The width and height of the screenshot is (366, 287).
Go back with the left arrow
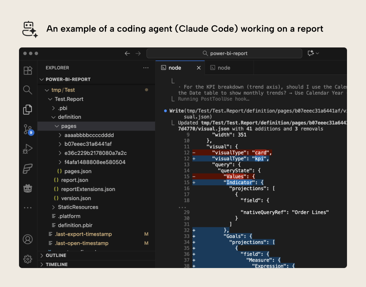(x=127, y=54)
